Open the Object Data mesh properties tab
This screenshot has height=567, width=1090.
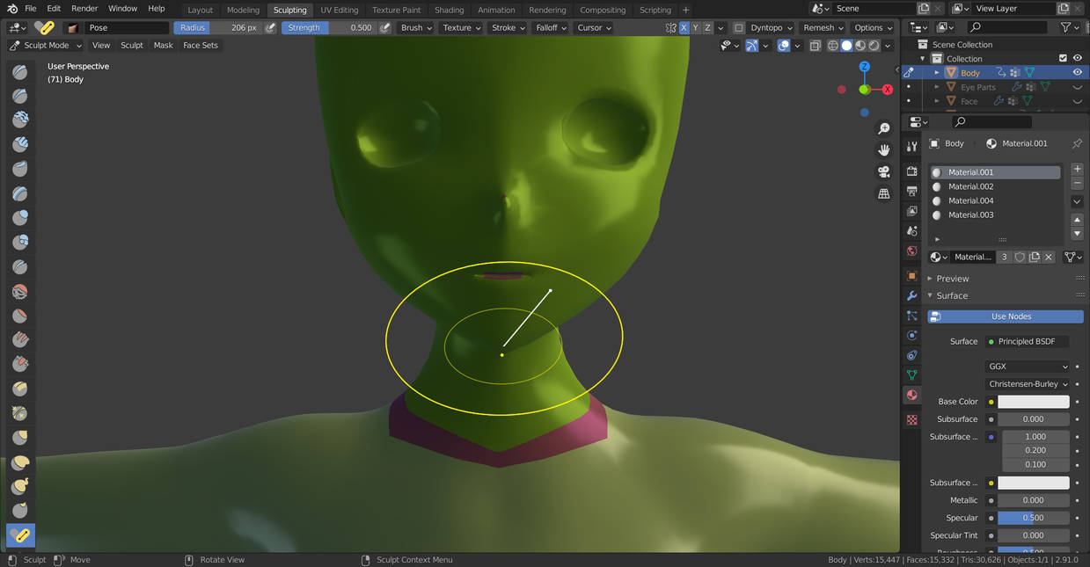[912, 375]
